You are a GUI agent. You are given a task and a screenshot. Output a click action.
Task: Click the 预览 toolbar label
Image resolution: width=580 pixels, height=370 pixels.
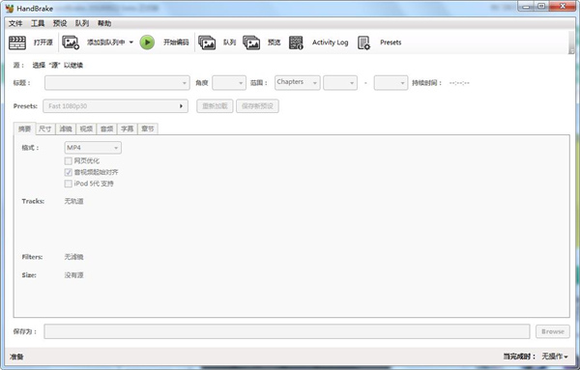[275, 43]
